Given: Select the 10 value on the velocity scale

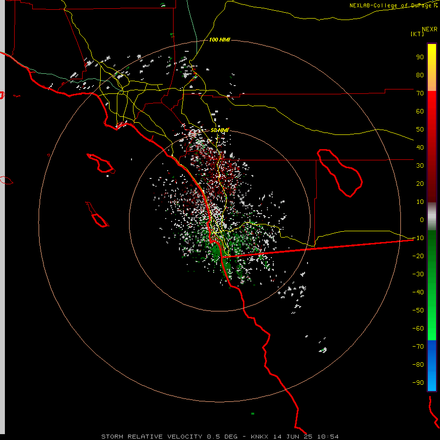Looking at the screenshot, I should [420, 202].
